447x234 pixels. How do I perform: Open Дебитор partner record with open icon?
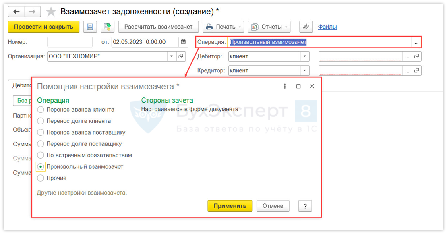(x=416, y=56)
